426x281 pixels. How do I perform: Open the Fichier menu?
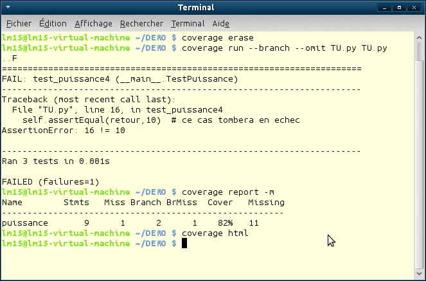(19, 23)
